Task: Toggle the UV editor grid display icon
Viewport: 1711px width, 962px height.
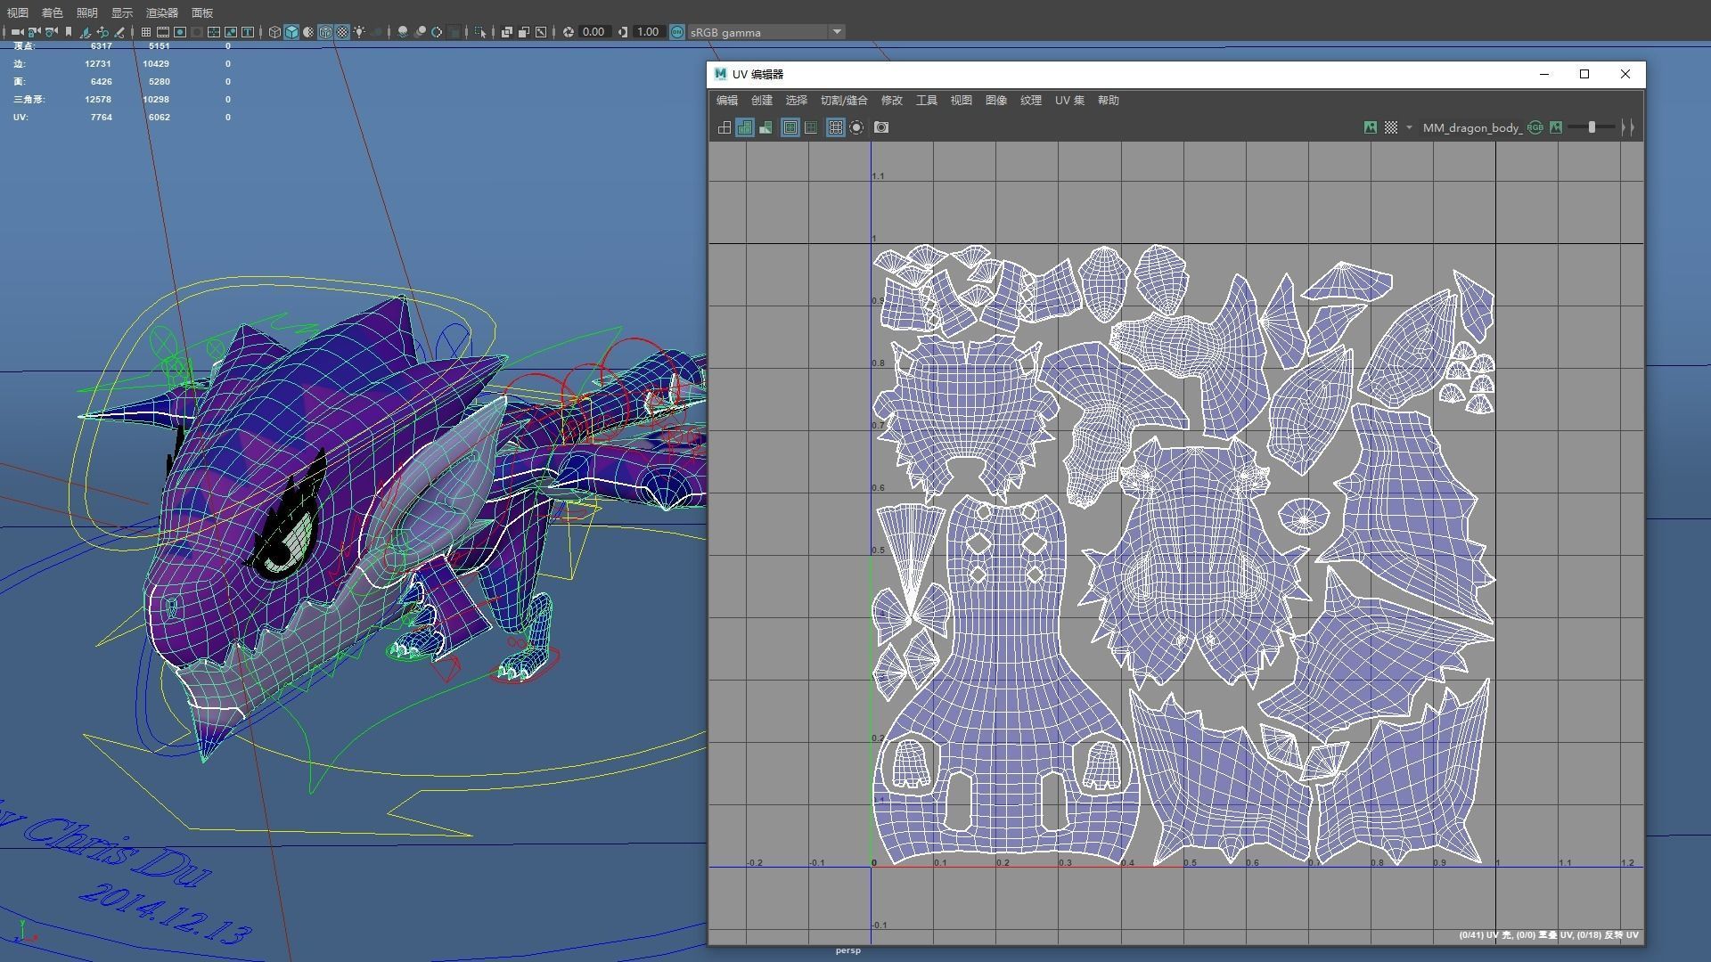Action: (x=835, y=127)
